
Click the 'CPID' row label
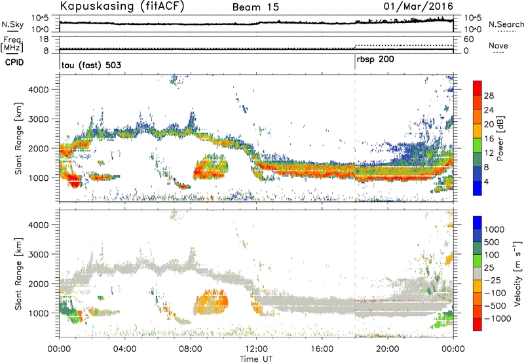(x=14, y=62)
